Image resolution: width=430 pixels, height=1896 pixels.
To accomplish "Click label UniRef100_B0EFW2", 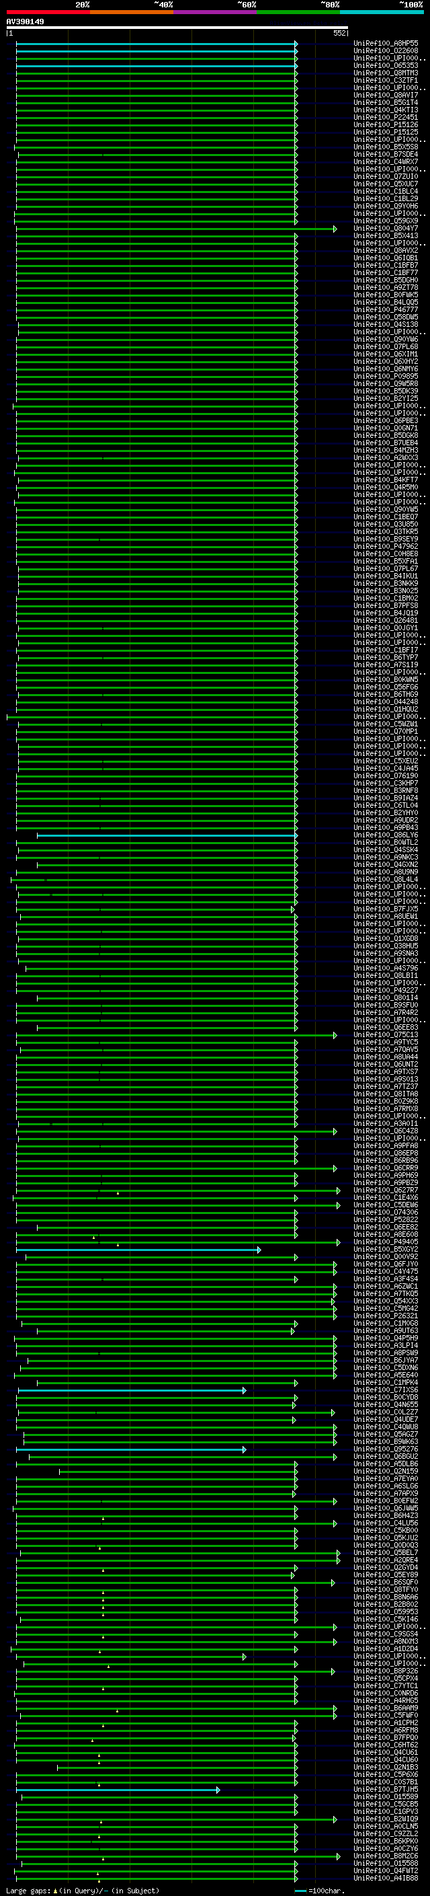I will [386, 1501].
